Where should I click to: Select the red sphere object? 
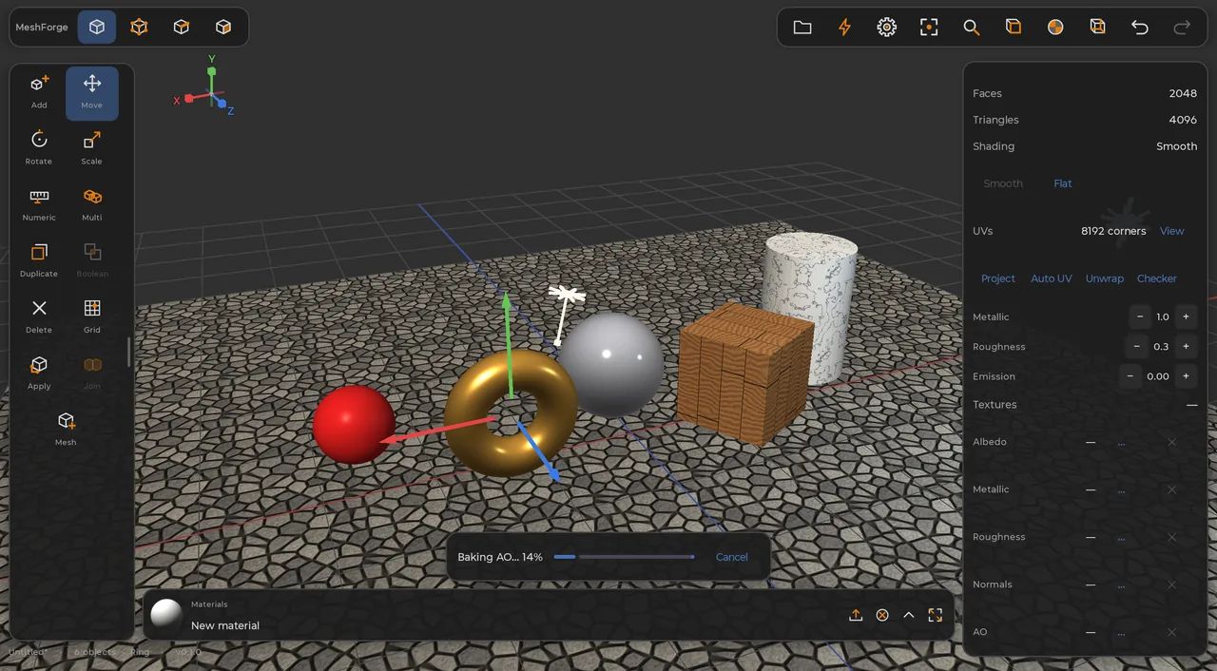point(354,425)
